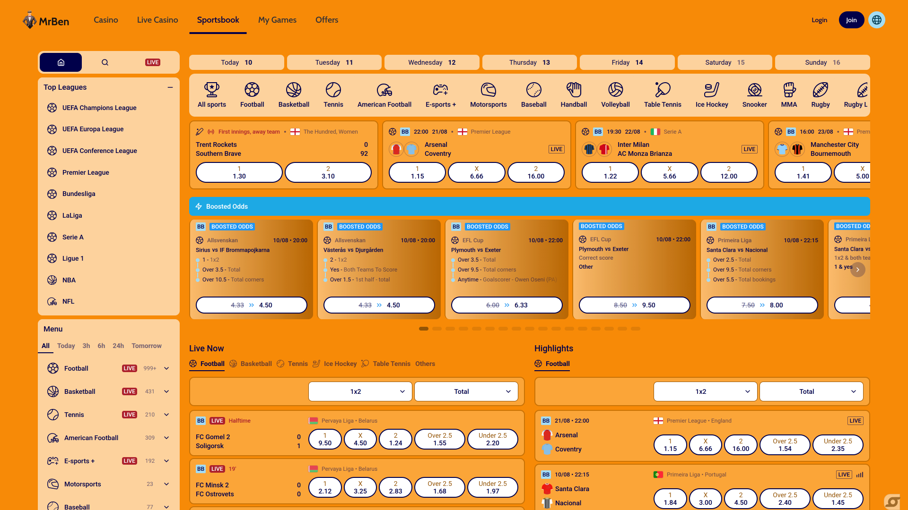Bet on Trent Rockets at 1.30
Image resolution: width=908 pixels, height=510 pixels.
point(239,172)
